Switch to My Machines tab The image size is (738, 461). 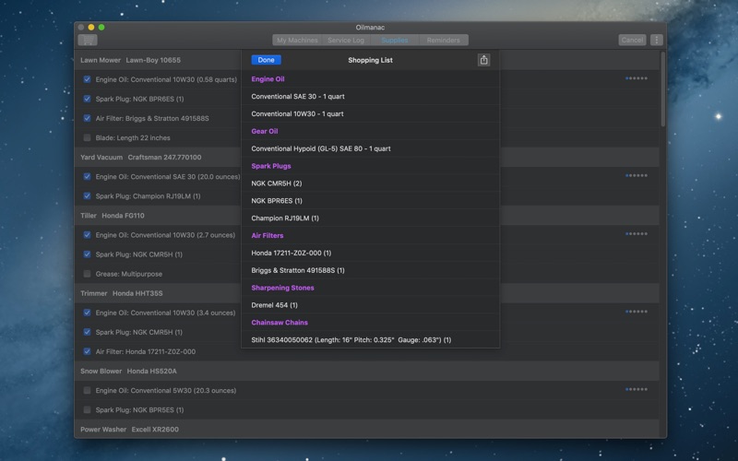point(297,40)
